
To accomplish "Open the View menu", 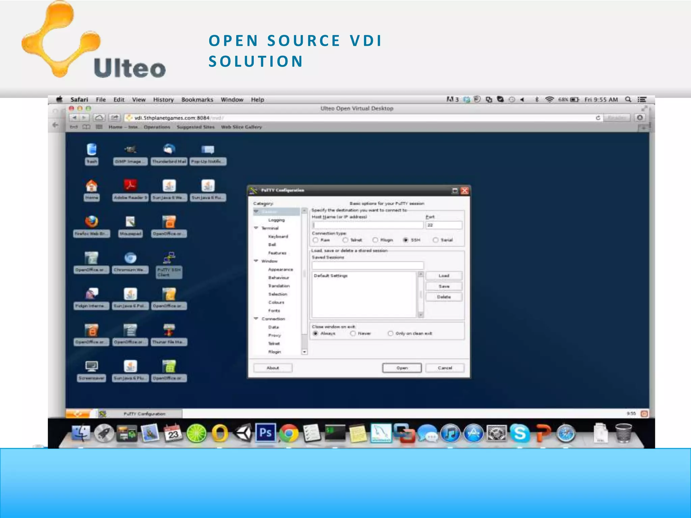I will (x=139, y=99).
